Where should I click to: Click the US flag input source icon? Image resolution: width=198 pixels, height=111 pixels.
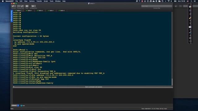coord(188,1)
